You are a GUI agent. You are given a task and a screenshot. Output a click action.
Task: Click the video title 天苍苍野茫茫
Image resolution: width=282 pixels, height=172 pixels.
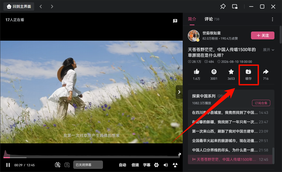(222, 52)
